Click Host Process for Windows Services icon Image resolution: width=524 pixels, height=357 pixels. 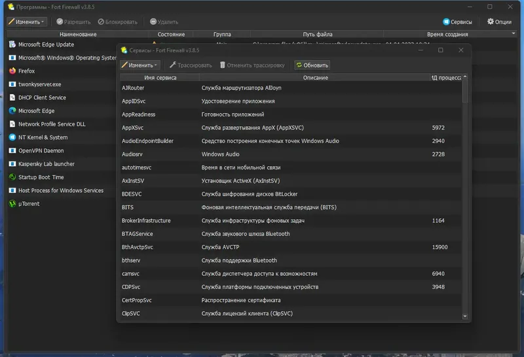coord(12,190)
